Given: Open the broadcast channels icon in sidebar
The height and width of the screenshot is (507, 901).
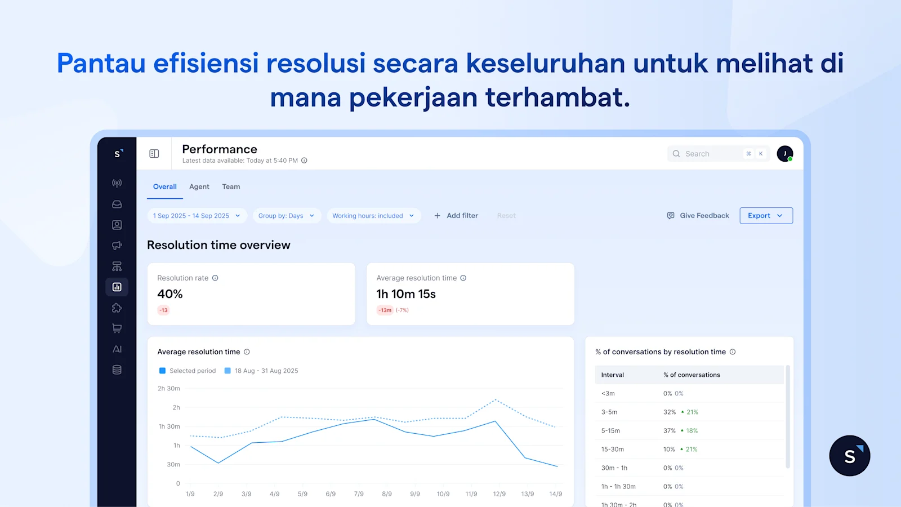Looking at the screenshot, I should [x=117, y=183].
